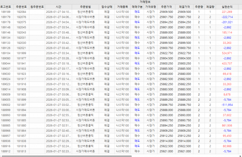
Task: Click the -511,954 loss value
Action: point(227,105)
